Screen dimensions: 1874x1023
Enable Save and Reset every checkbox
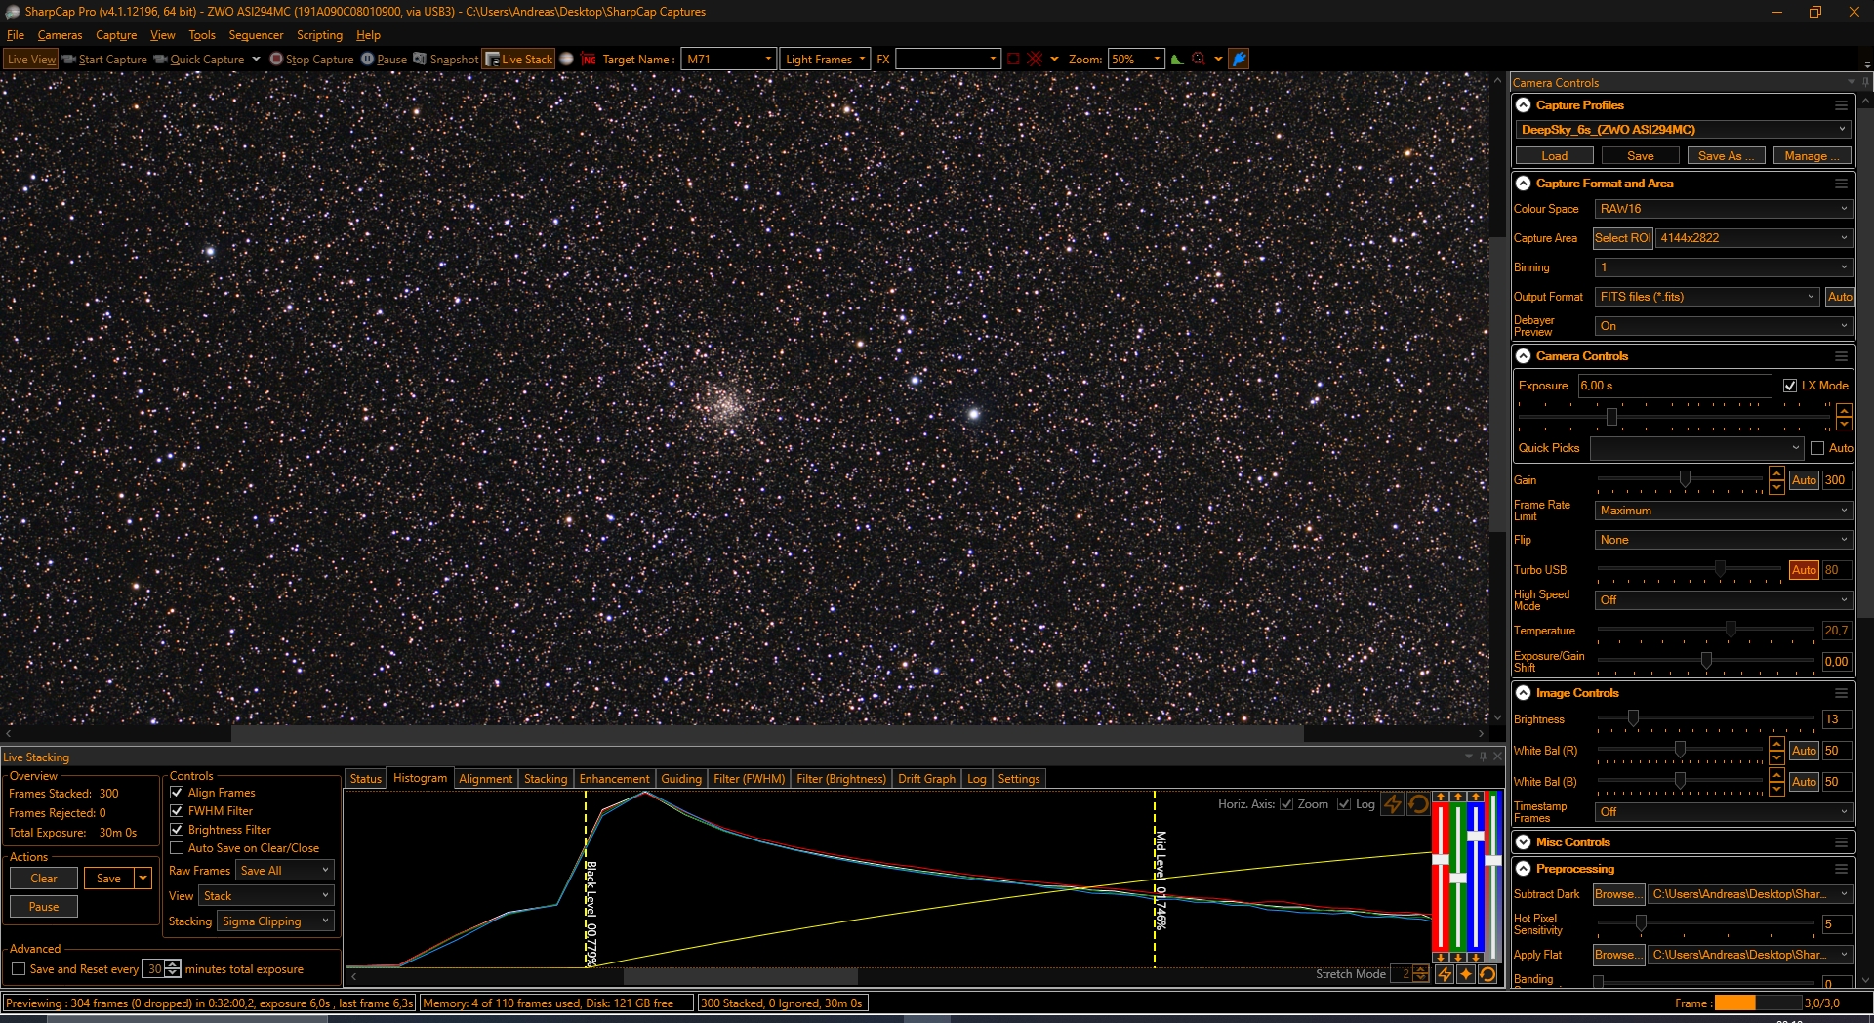(19, 969)
